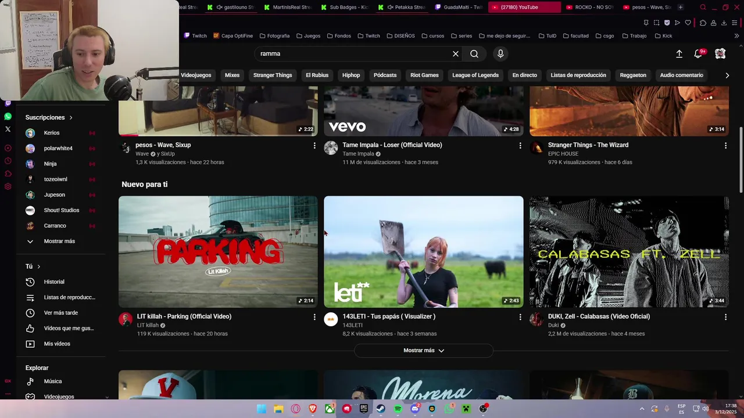The image size is (744, 418).
Task: Open YouTube notifications bell
Action: tap(698, 53)
